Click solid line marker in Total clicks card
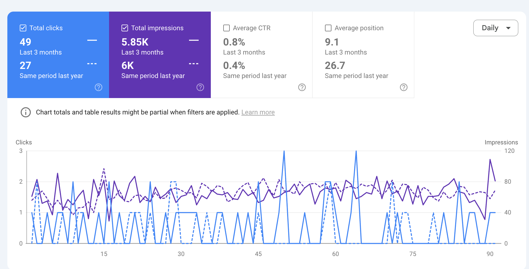Screen dimensions: 529x269 (92, 40)
